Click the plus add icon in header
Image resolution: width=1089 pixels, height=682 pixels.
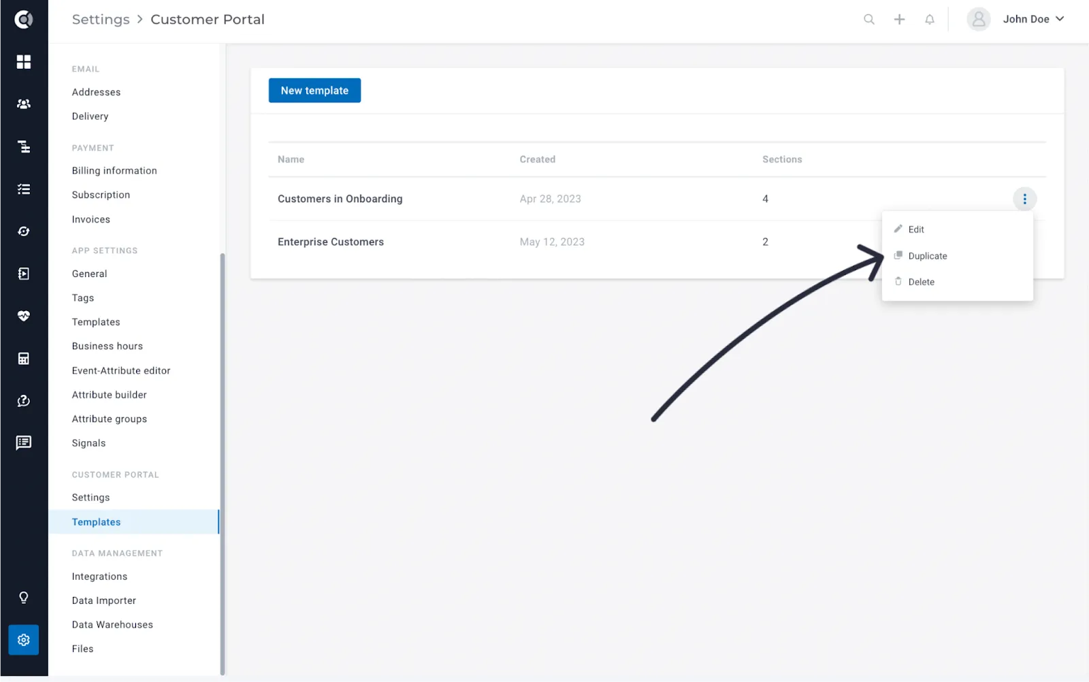click(899, 19)
